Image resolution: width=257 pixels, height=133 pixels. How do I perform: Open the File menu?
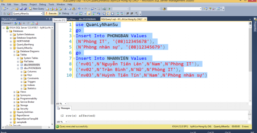3,4
